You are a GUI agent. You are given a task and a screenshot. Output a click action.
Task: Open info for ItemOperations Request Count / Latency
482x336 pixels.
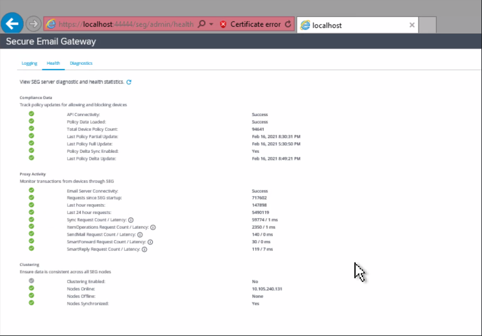(x=153, y=228)
